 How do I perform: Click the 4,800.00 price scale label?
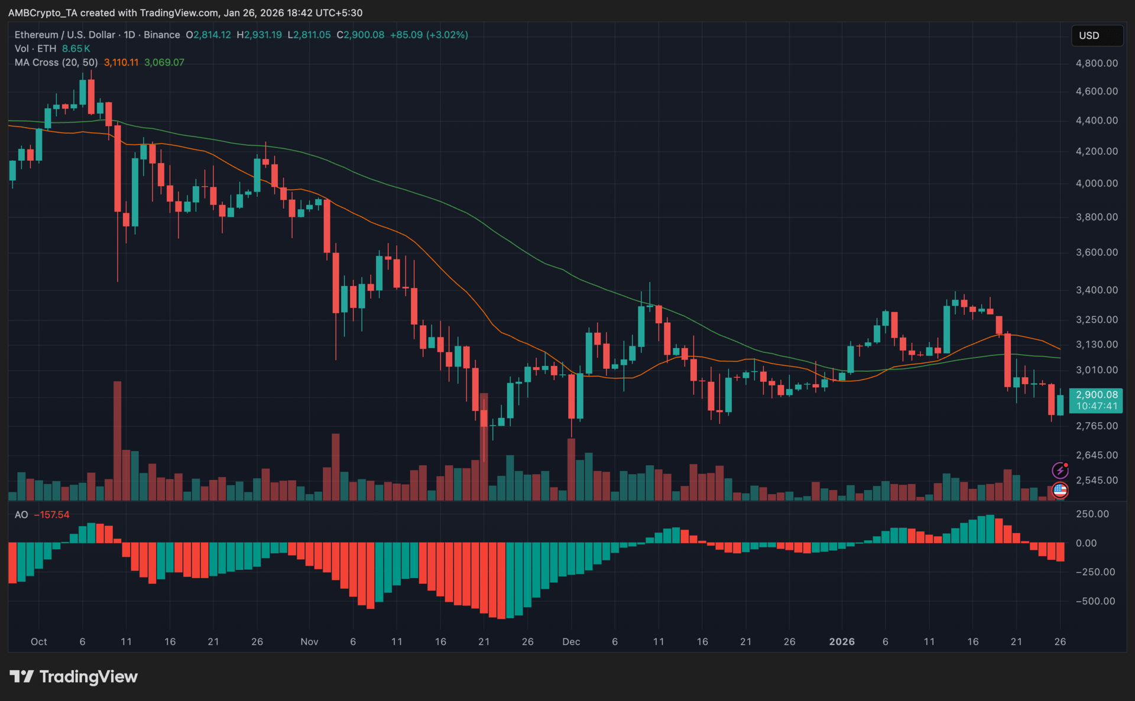click(x=1097, y=63)
